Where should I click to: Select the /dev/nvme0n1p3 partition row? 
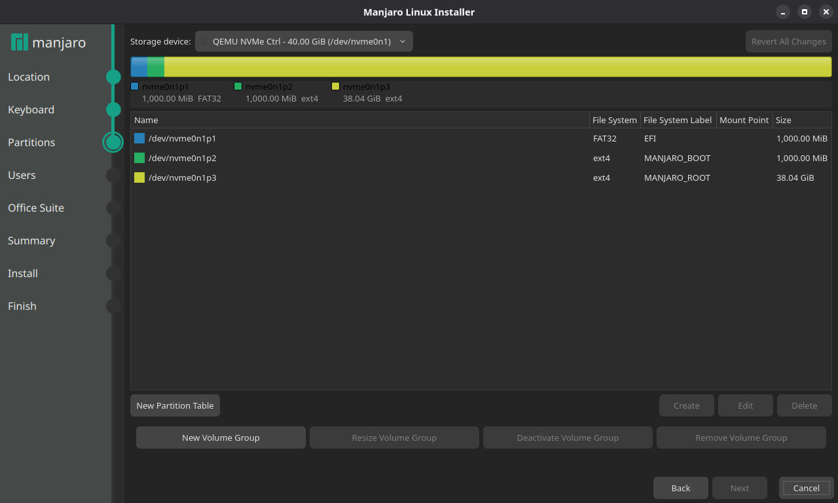[x=481, y=178]
